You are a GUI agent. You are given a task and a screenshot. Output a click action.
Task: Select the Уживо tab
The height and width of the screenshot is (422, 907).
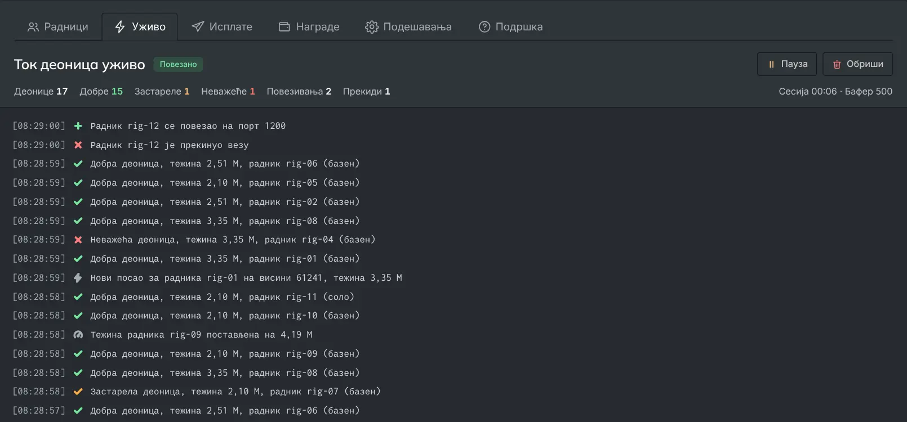[140, 27]
